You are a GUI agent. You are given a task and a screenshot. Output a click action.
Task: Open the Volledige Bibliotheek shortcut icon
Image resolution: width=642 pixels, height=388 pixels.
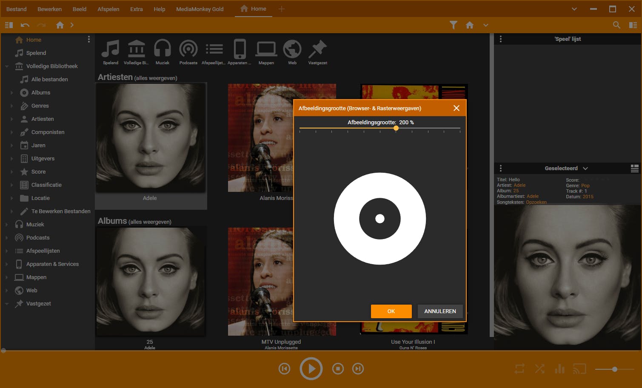coord(136,49)
